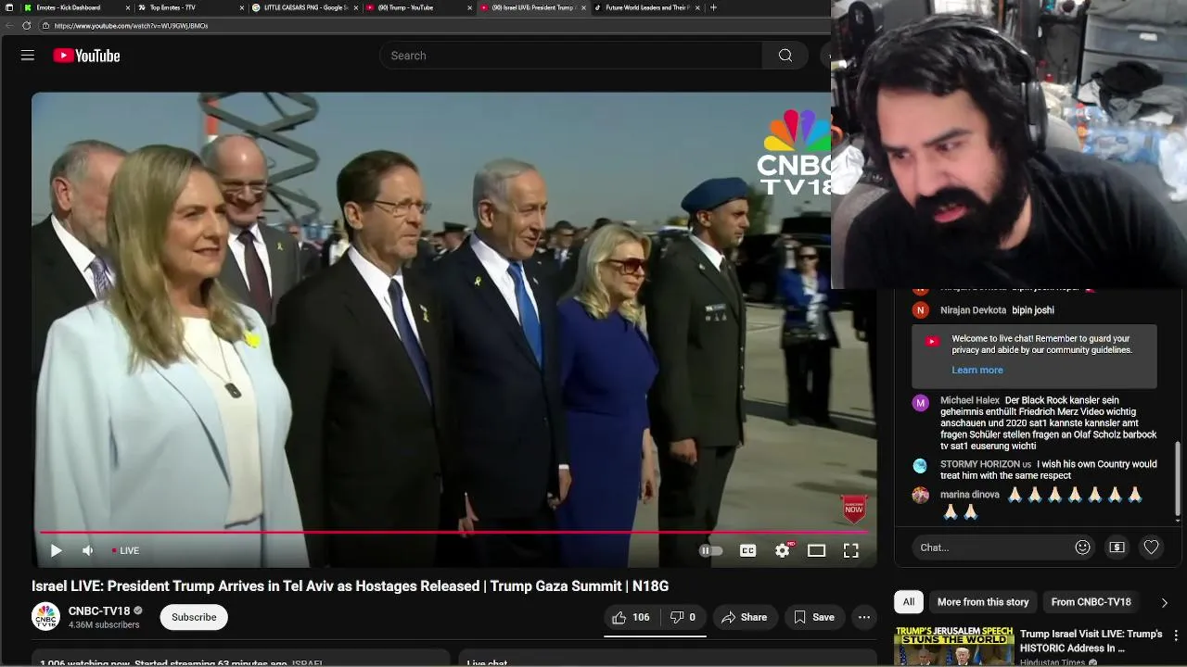Screen dimensions: 1187x667
Task: Switch to Future World Leaders tab
Action: 646,7
